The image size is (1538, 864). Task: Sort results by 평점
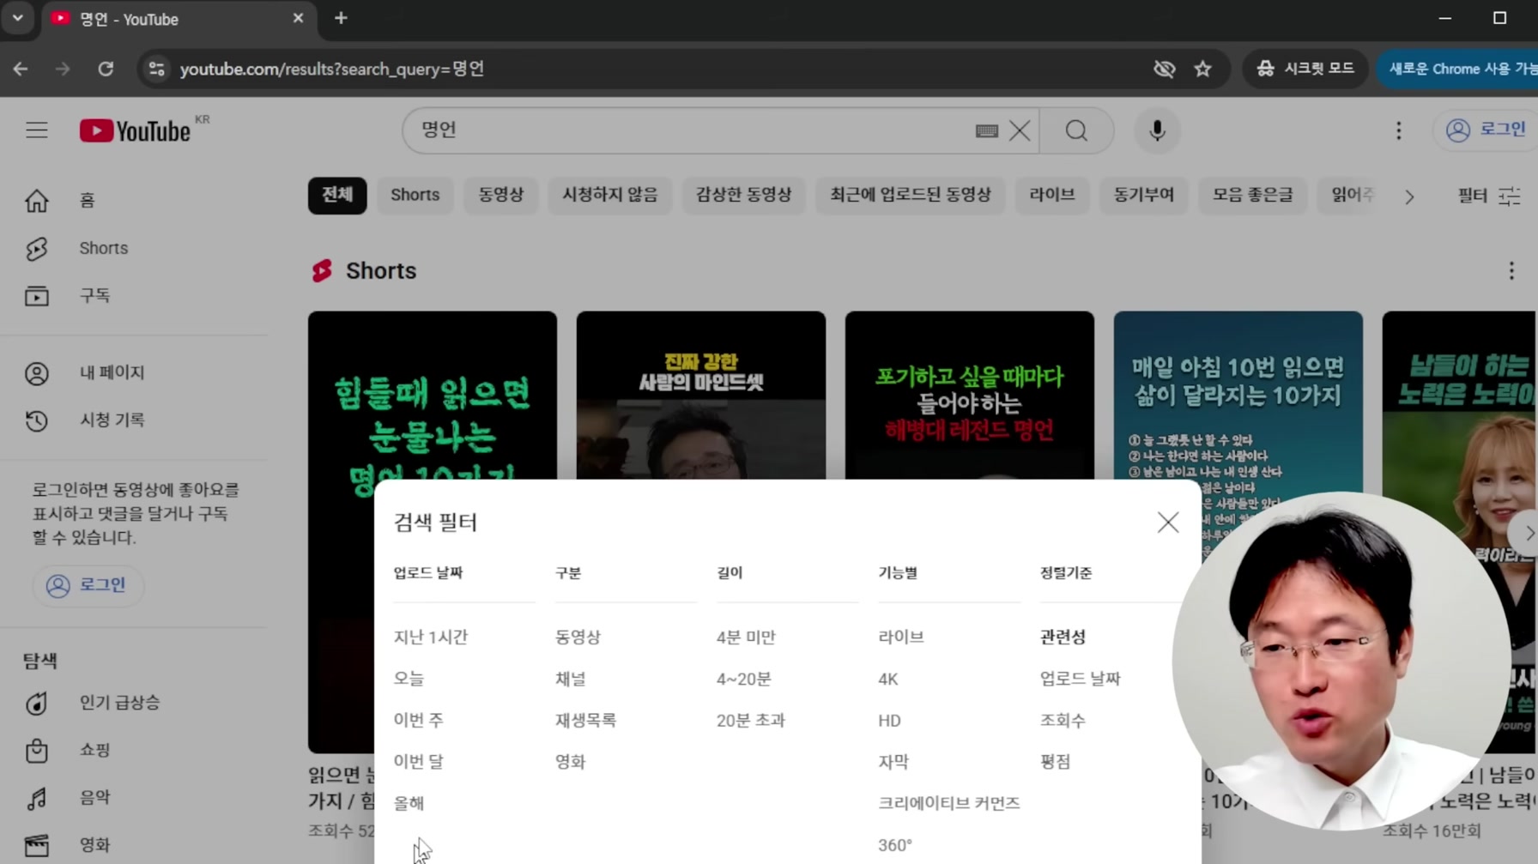pos(1056,761)
